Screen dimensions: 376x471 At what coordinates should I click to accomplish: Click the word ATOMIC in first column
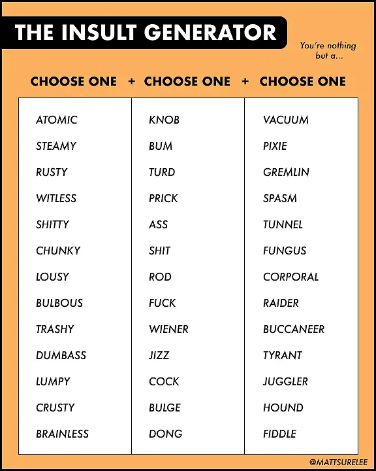[57, 120]
